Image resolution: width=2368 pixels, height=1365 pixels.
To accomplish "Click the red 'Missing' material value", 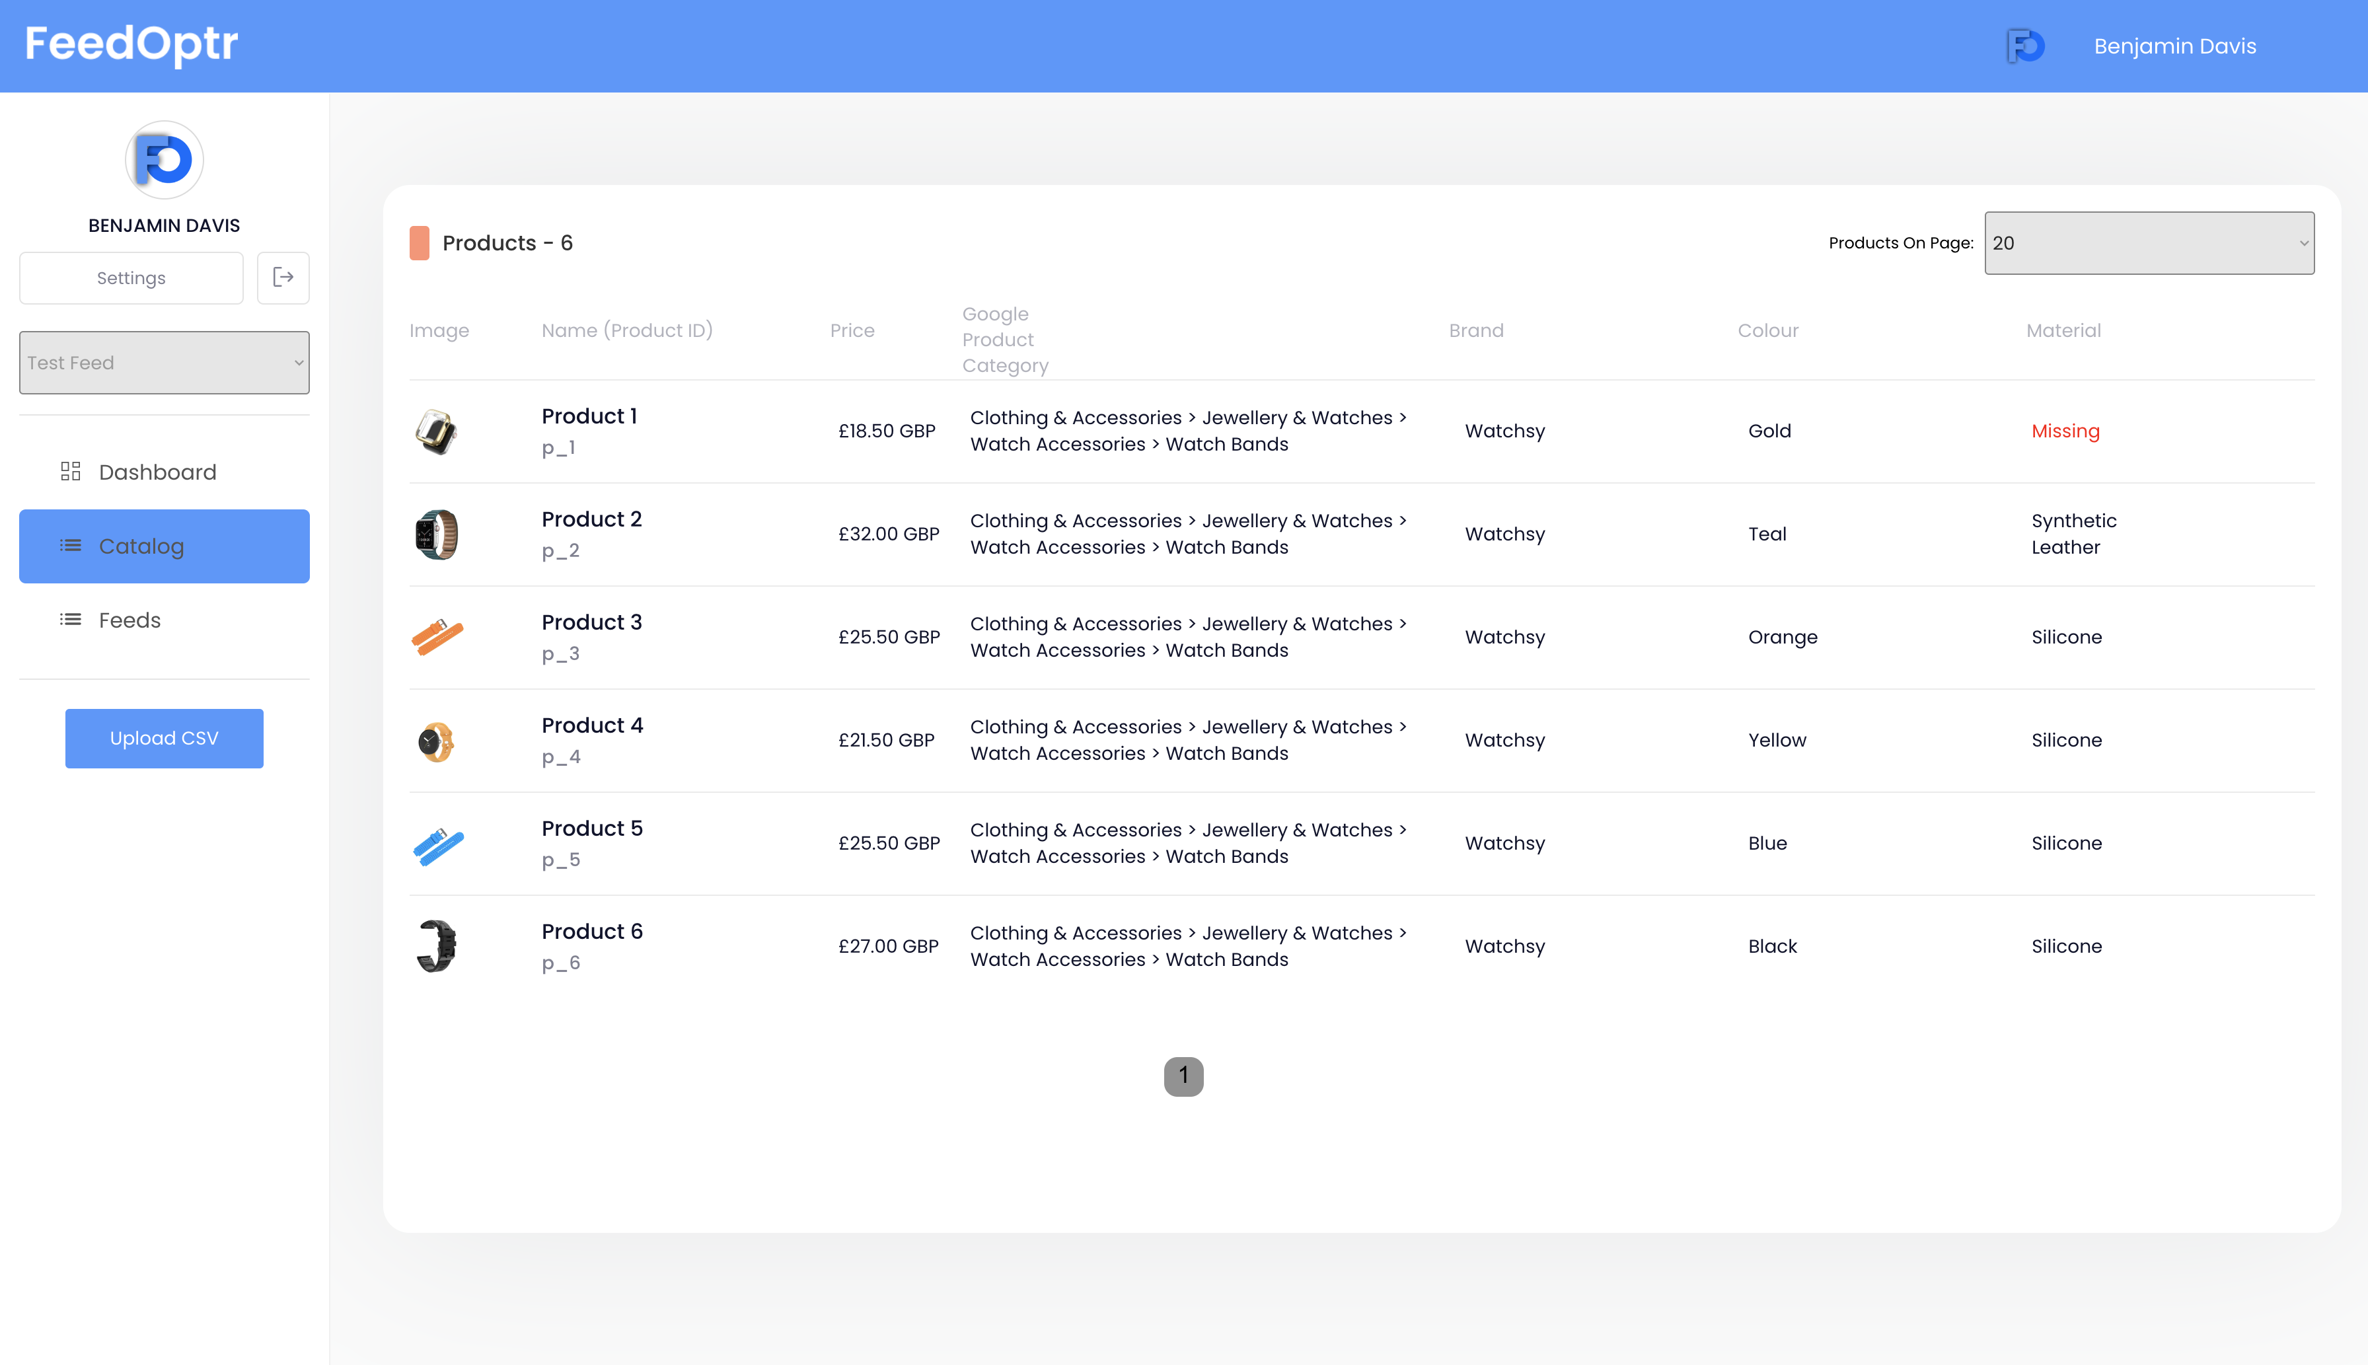I will [x=2065, y=431].
